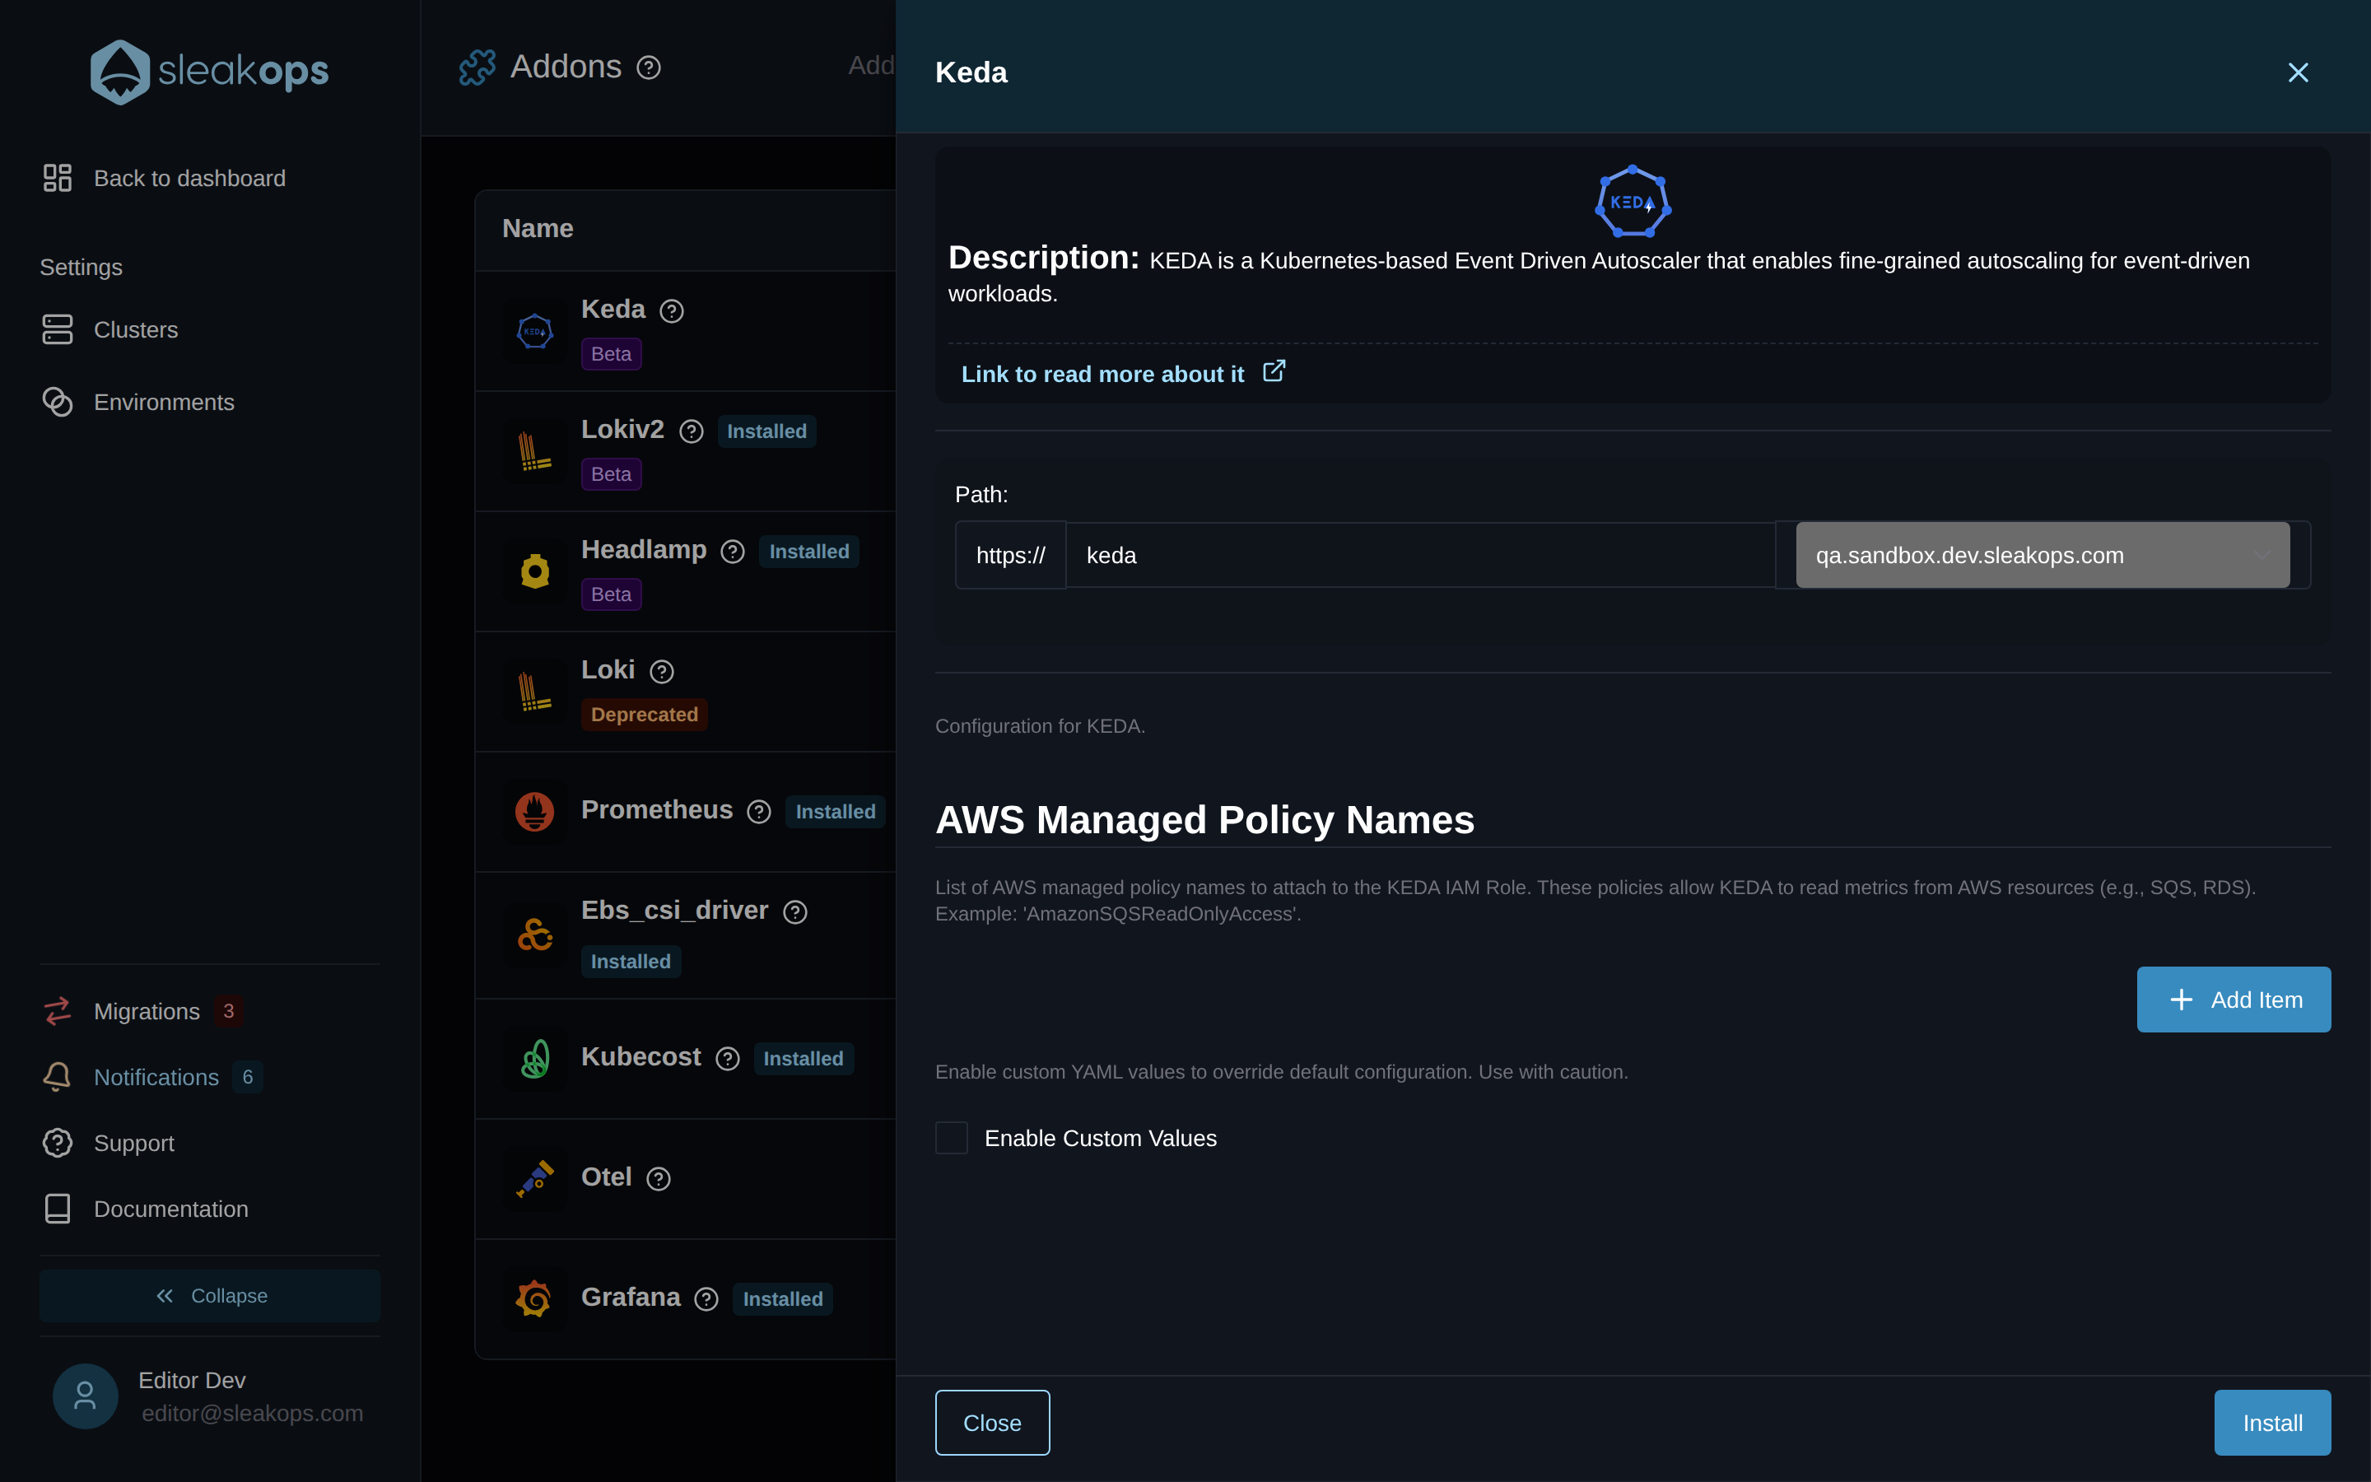Click the Loki help icon
Screen dimensions: 2371x1482
[x=661, y=671]
